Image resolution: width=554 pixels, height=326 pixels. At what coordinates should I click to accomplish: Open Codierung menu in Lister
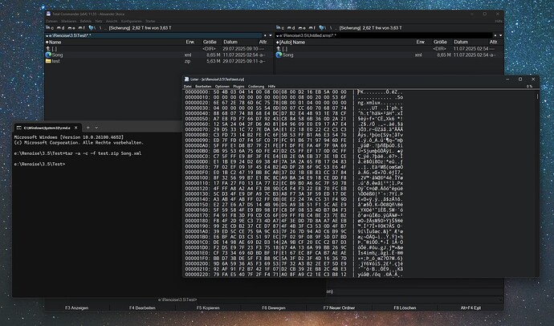tap(256, 86)
